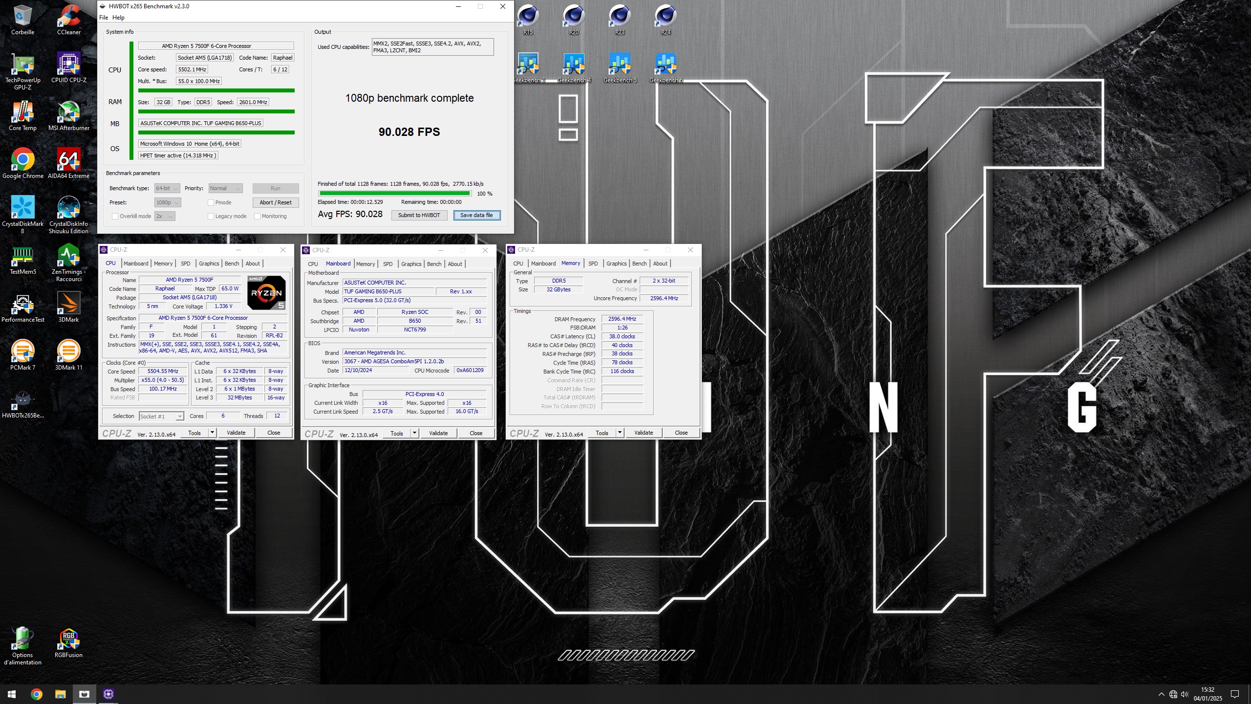Open Geekbench 4 desktop icon
The height and width of the screenshot is (704, 1251).
click(x=574, y=67)
